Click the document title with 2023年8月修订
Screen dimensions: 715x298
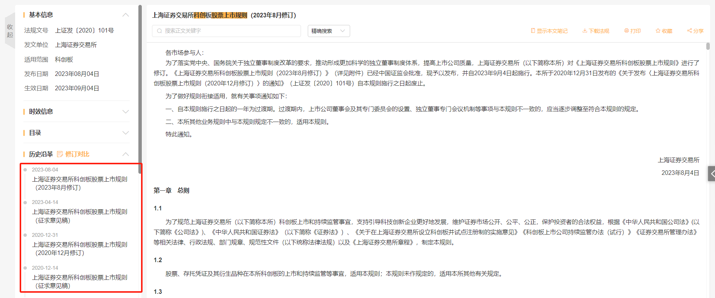(x=224, y=15)
